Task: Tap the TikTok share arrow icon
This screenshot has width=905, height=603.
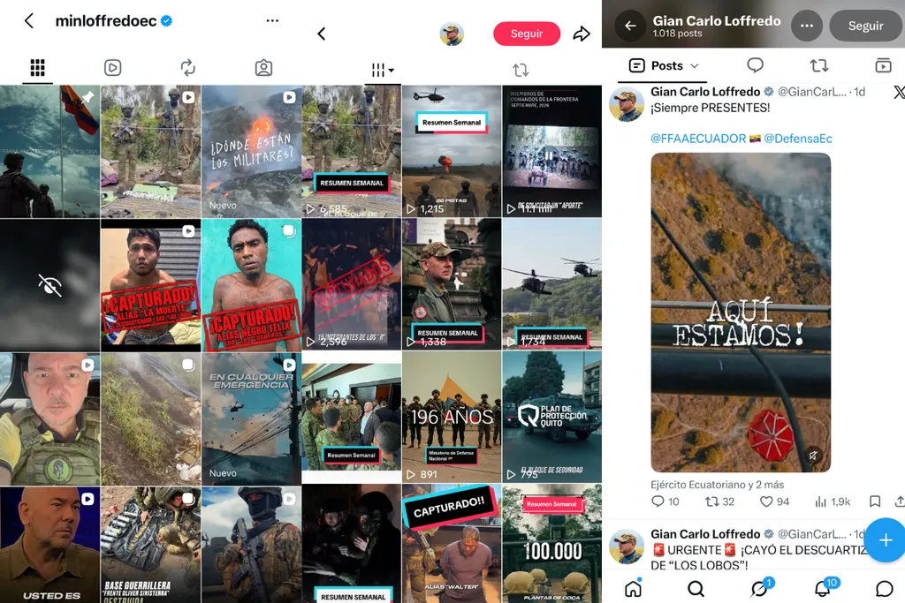Action: coord(582,34)
